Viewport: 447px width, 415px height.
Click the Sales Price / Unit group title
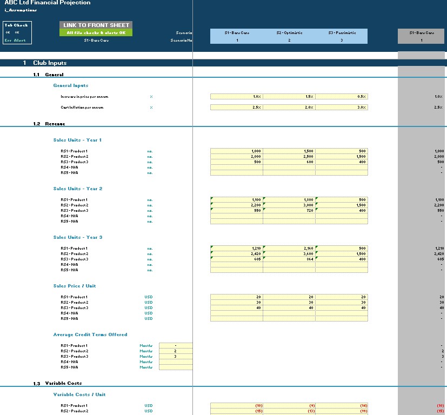click(x=75, y=286)
